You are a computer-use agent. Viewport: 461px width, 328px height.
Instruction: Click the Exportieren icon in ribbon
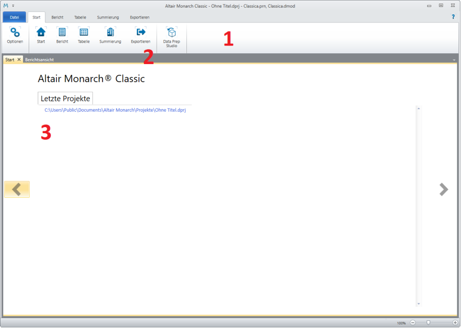(140, 35)
